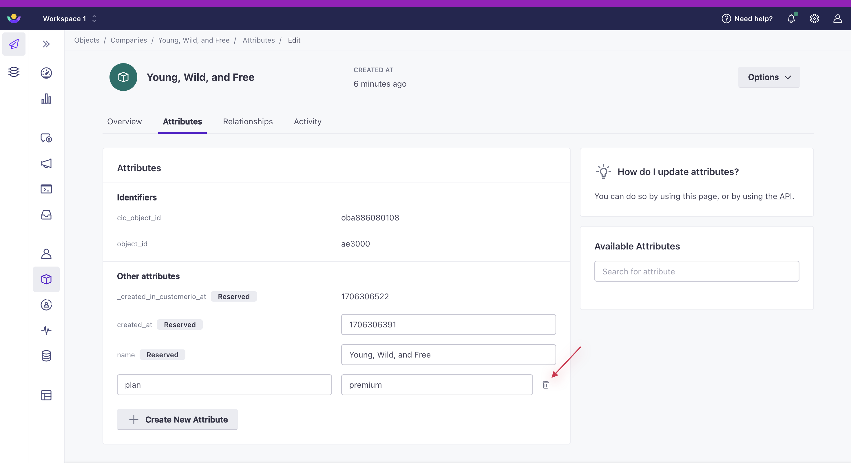Image resolution: width=851 pixels, height=463 pixels.
Task: Click the name value field
Action: pyautogui.click(x=448, y=355)
